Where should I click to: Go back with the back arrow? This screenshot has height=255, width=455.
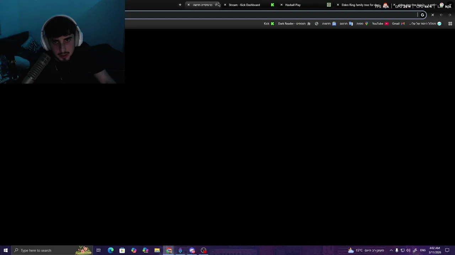click(441, 15)
